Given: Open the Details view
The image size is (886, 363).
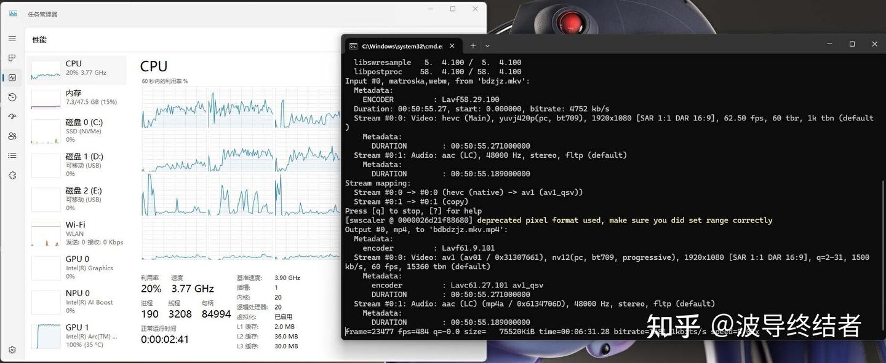Looking at the screenshot, I should 12,155.
